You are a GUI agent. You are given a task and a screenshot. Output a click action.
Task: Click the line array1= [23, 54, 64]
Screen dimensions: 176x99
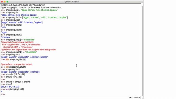tap(13, 74)
